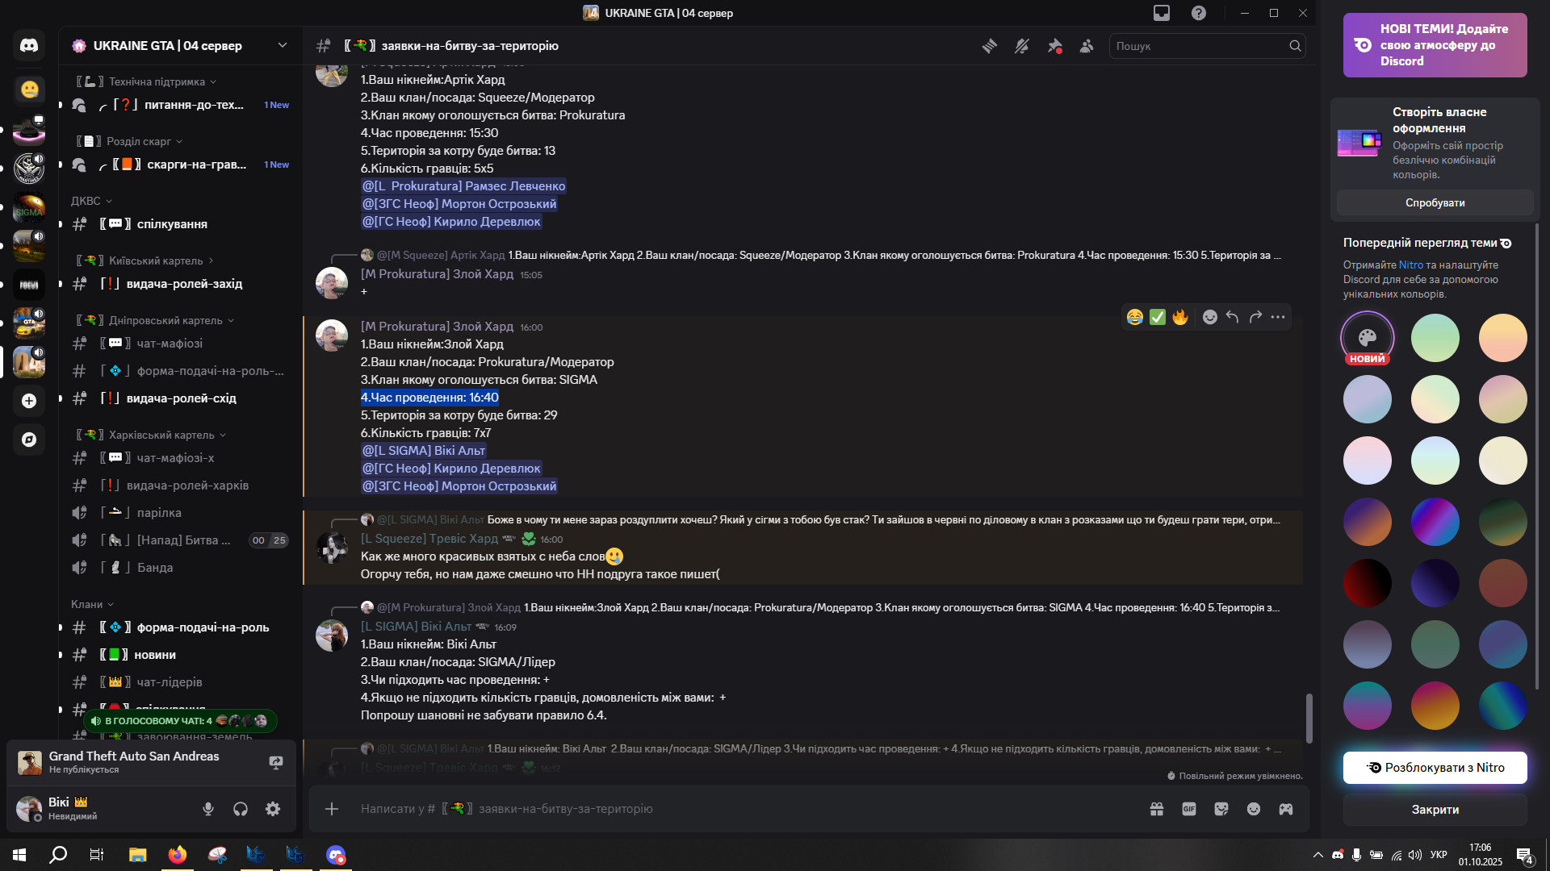This screenshot has height=871, width=1550.
Task: Follow the Nitro link
Action: coord(1411,265)
